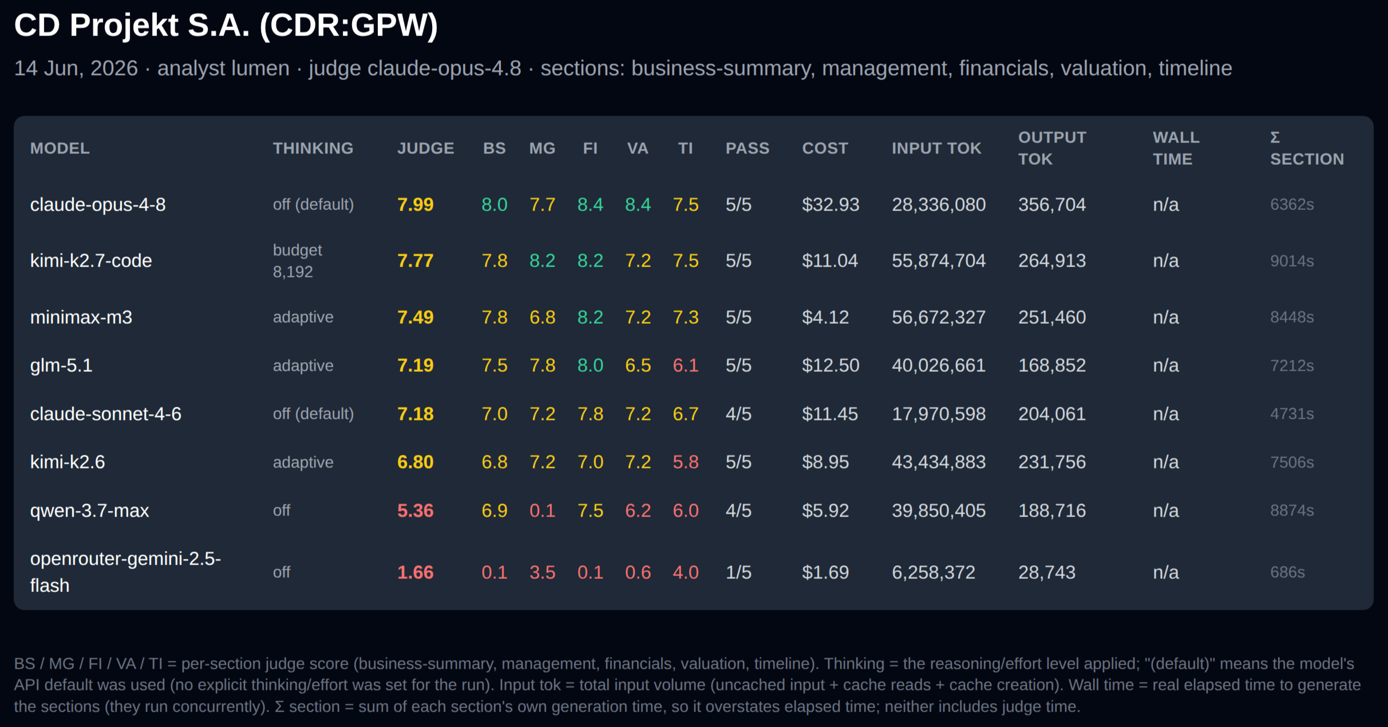Click output tokens 168,852
Image resolution: width=1388 pixels, height=727 pixels.
point(1052,365)
